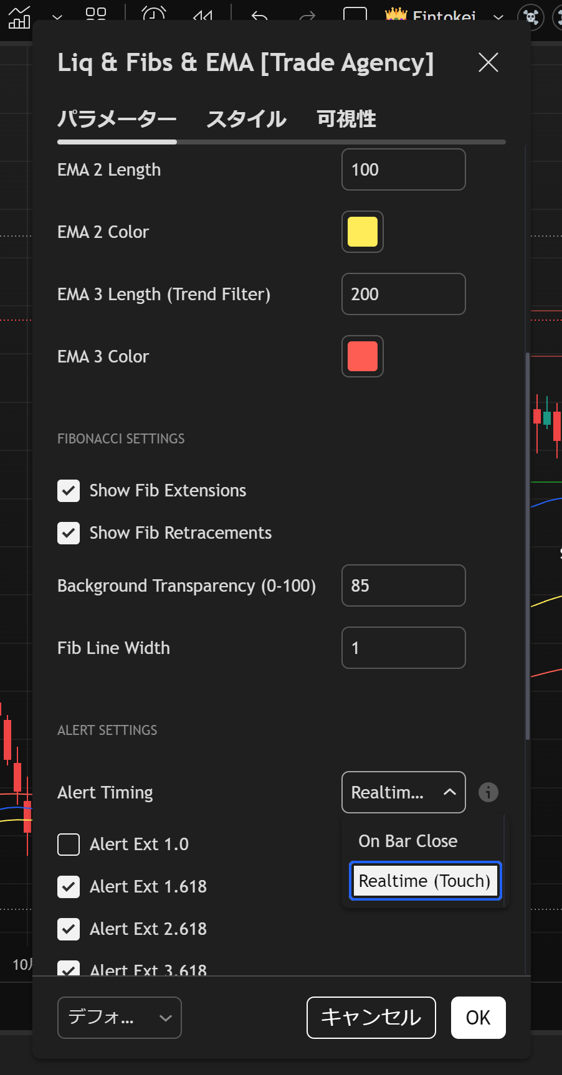The height and width of the screenshot is (1075, 562).
Task: Confirm settings with the OK button
Action: point(478,1018)
